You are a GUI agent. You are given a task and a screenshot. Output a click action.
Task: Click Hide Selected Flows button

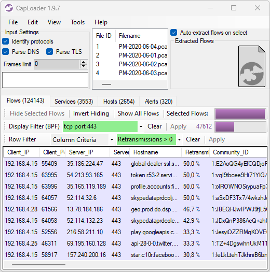(37, 113)
